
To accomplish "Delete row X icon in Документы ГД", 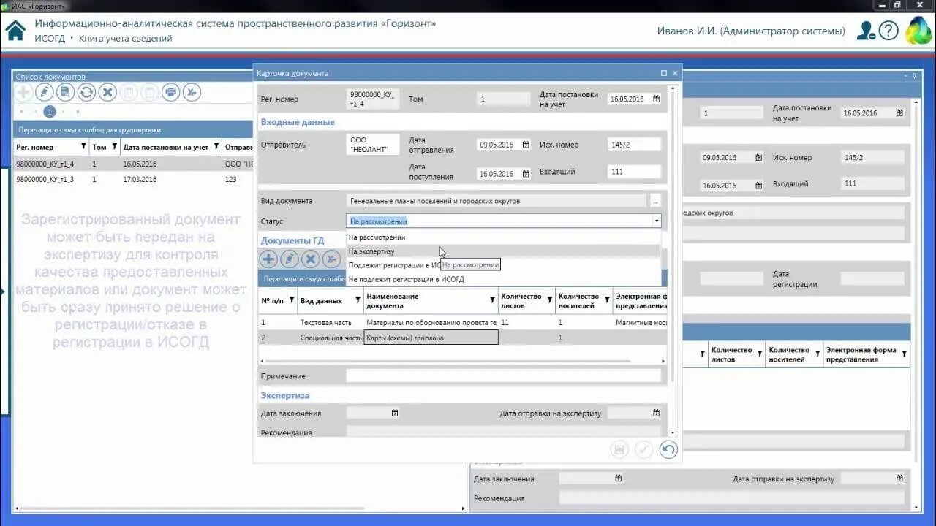I will (311, 259).
